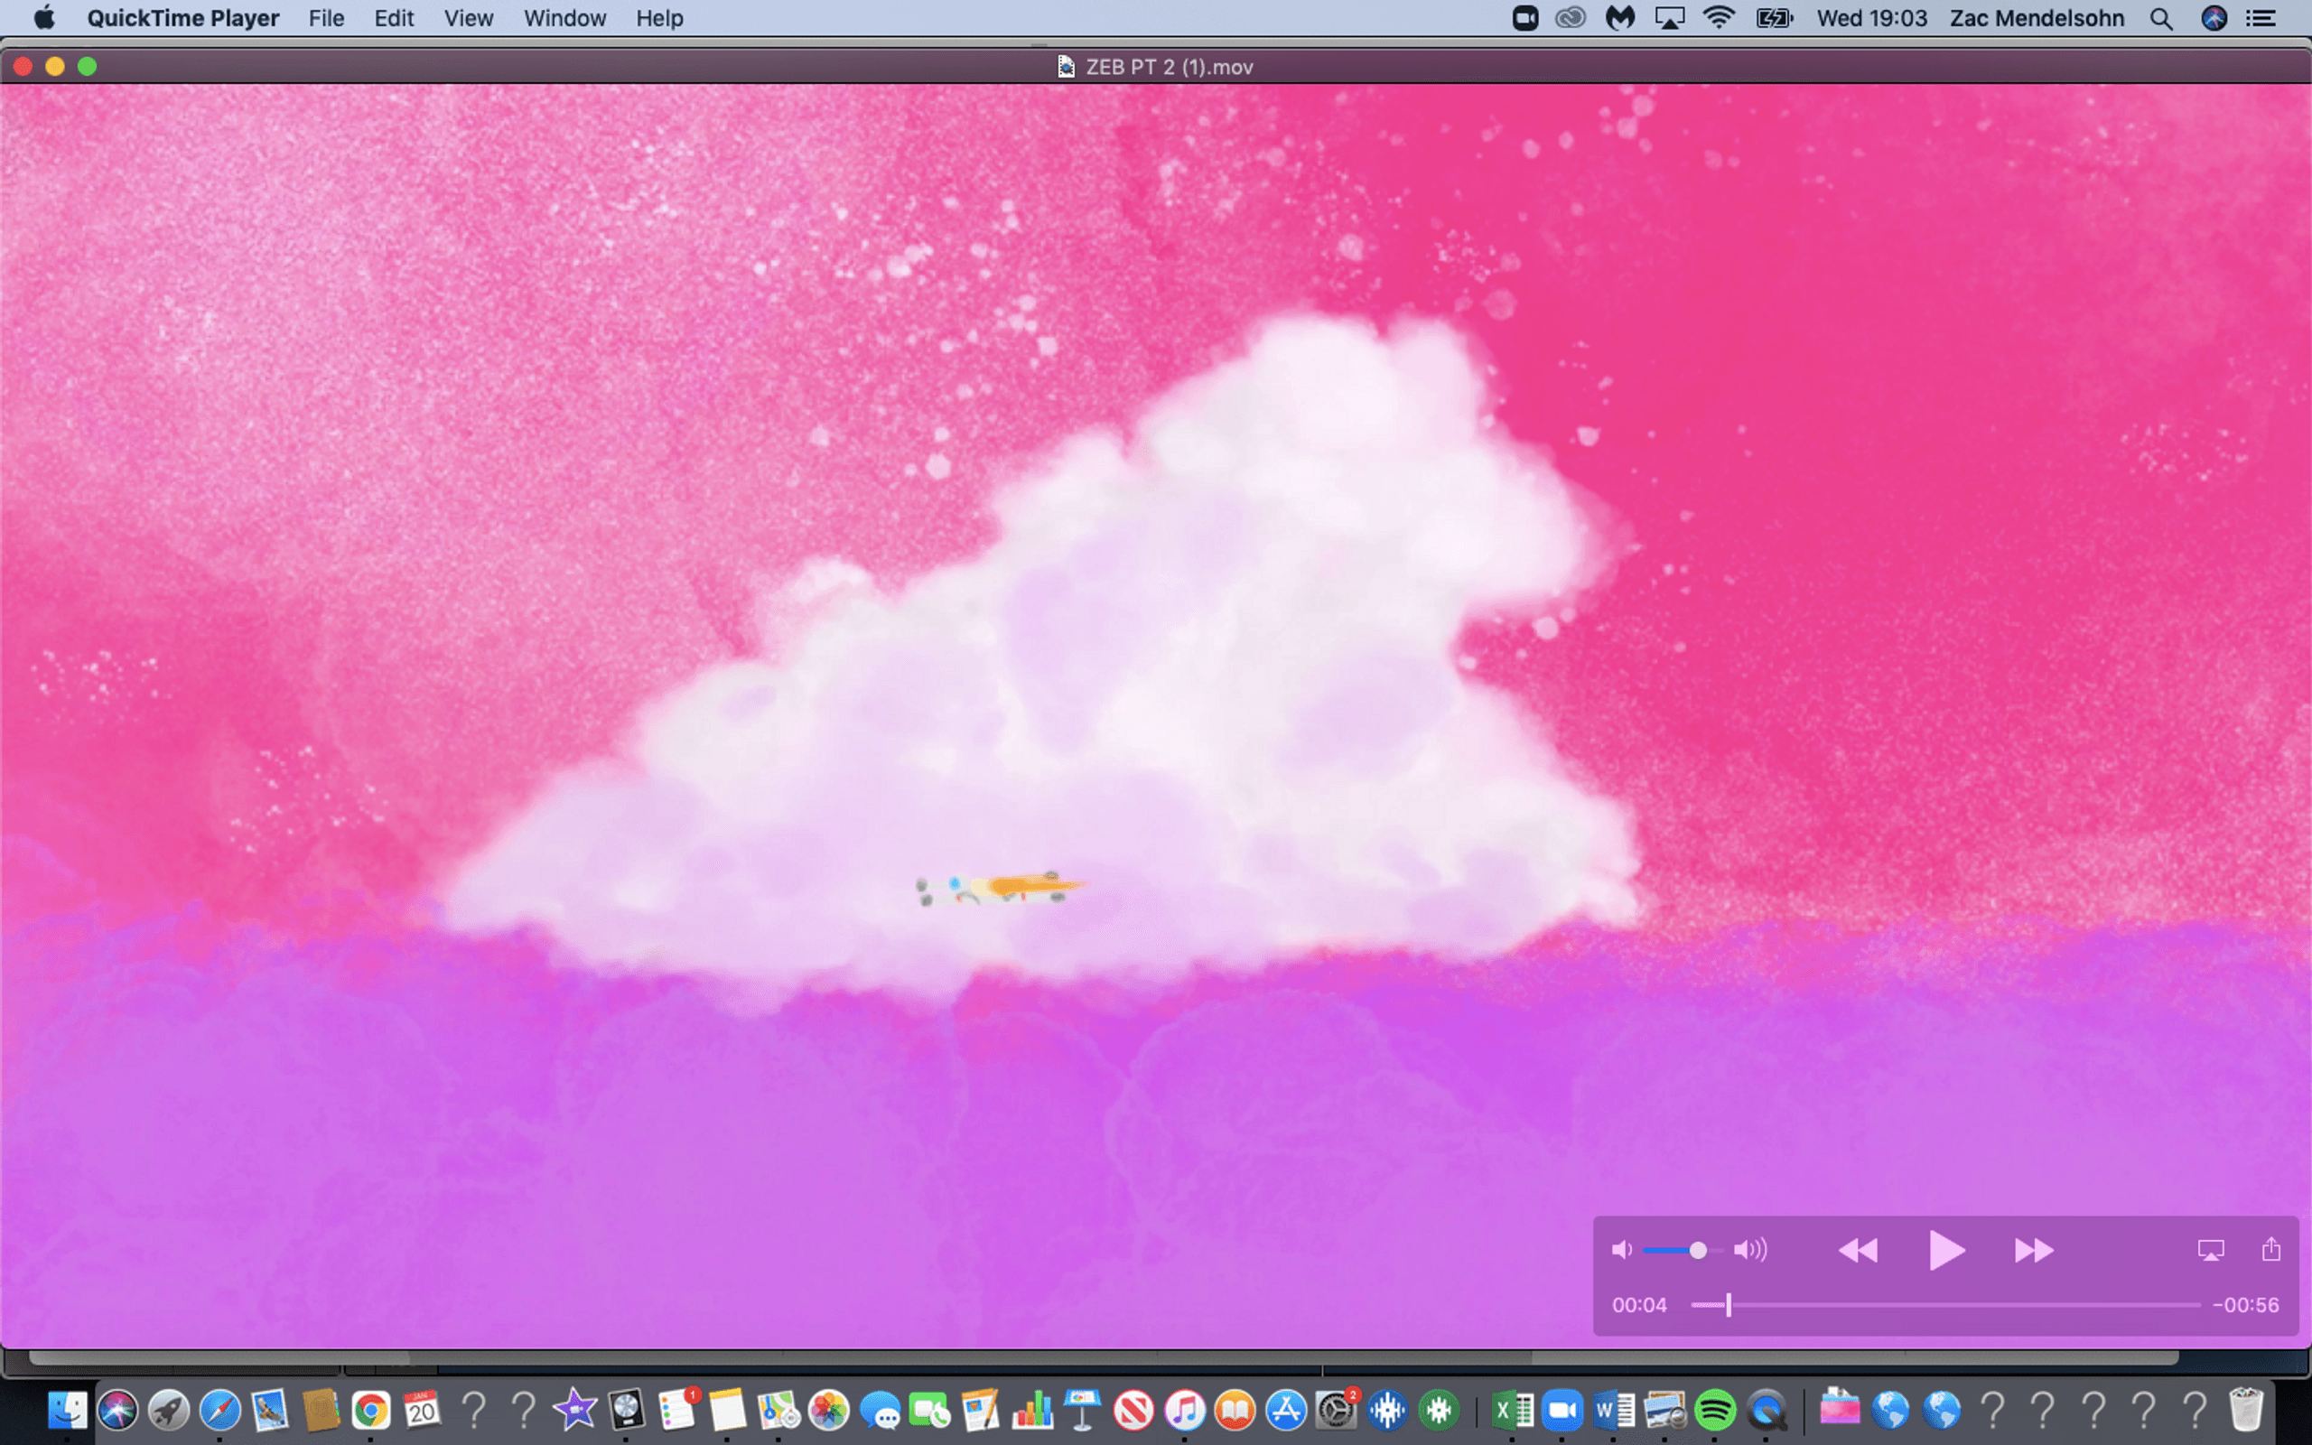The height and width of the screenshot is (1445, 2312).
Task: Open Google Chrome from the Dock
Action: 370,1411
